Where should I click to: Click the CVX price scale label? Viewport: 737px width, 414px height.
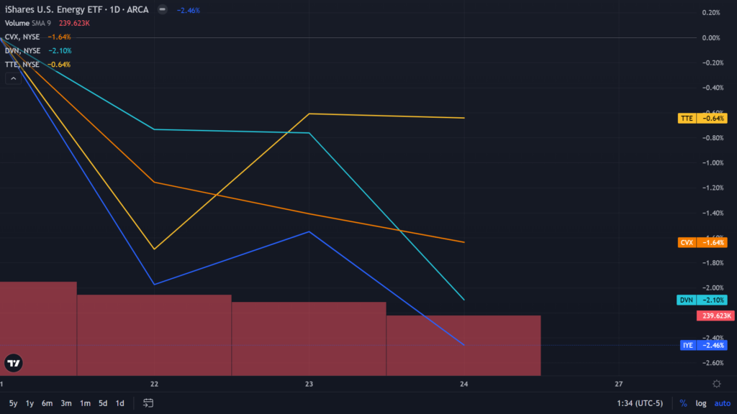coord(702,243)
